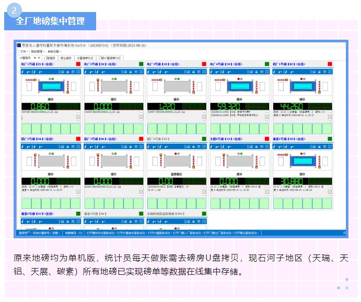The image size is (361, 302).
Task: Click the rightmost toolbar icon in 电厂2号磅 panel
Action: [141, 71]
